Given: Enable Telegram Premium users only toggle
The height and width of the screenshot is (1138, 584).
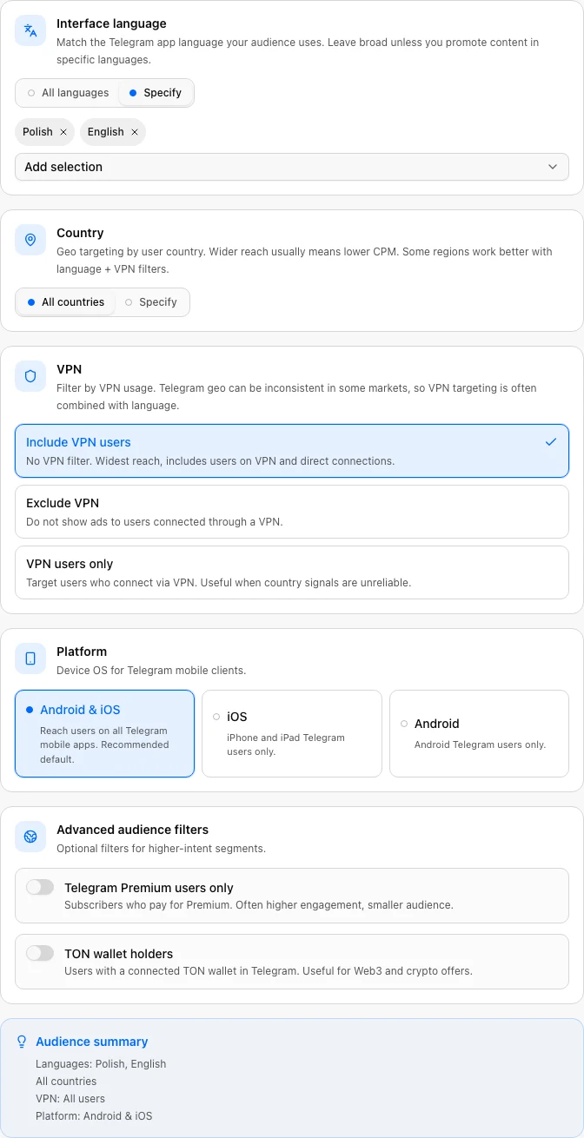Looking at the screenshot, I should (40, 887).
